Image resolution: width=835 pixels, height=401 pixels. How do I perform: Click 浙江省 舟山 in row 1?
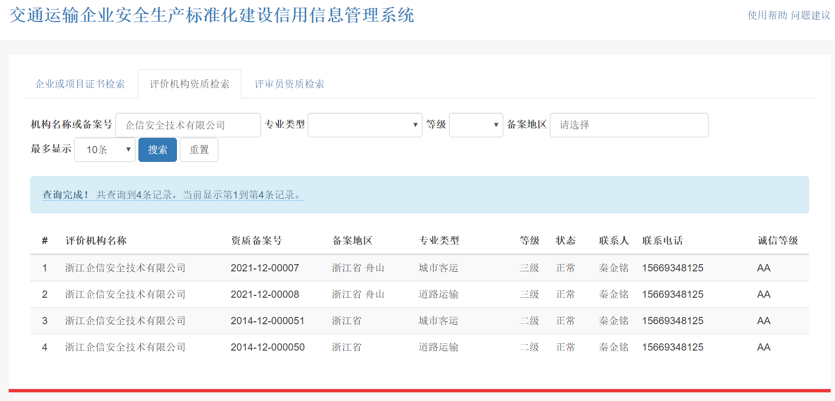(358, 268)
